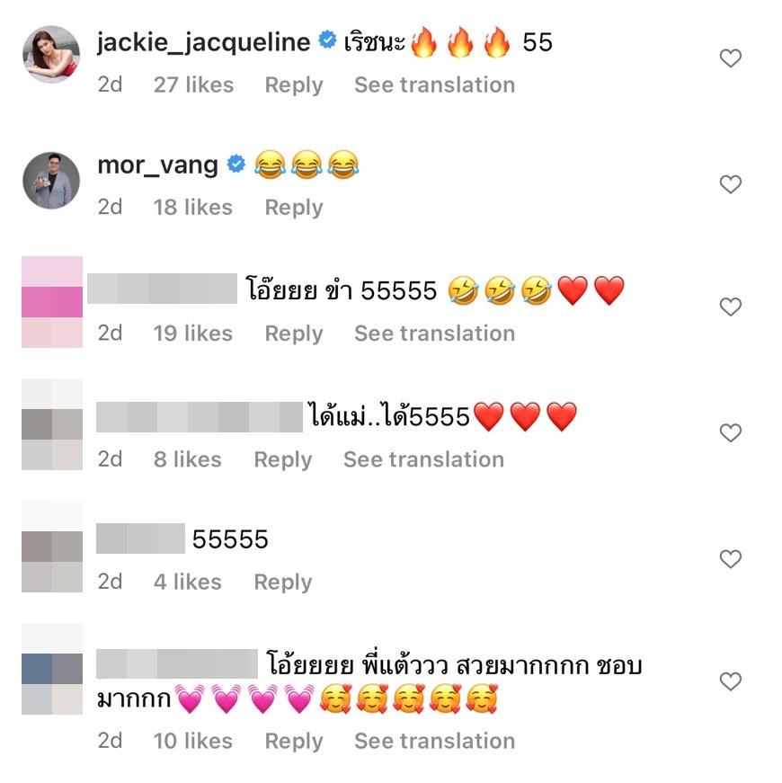The image size is (782, 783).
Task: Tap the heart beside the 10 likes comment
Action: (731, 681)
